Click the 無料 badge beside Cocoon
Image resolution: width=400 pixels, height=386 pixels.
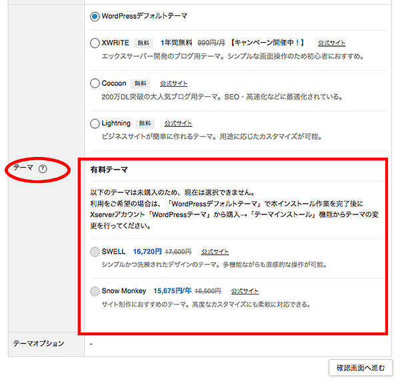coord(140,83)
